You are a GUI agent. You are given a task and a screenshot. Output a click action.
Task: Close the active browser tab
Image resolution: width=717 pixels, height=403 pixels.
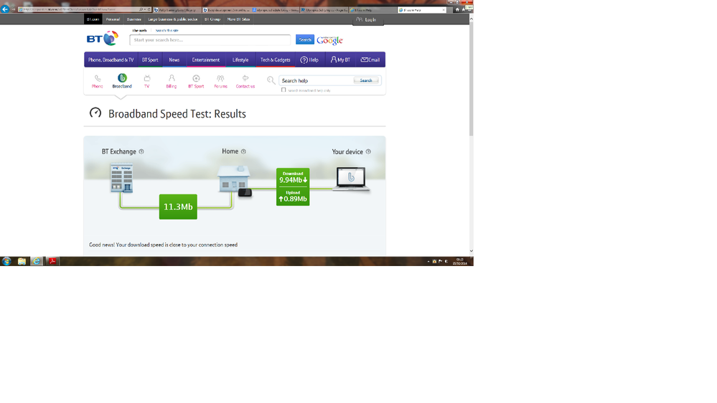444,9
